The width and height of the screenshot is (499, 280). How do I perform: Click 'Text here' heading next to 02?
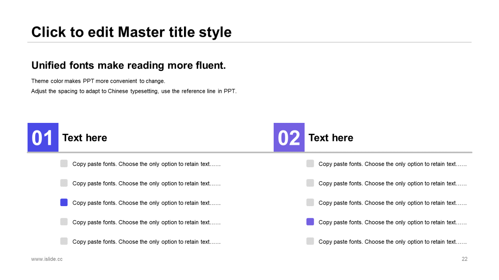coord(331,138)
